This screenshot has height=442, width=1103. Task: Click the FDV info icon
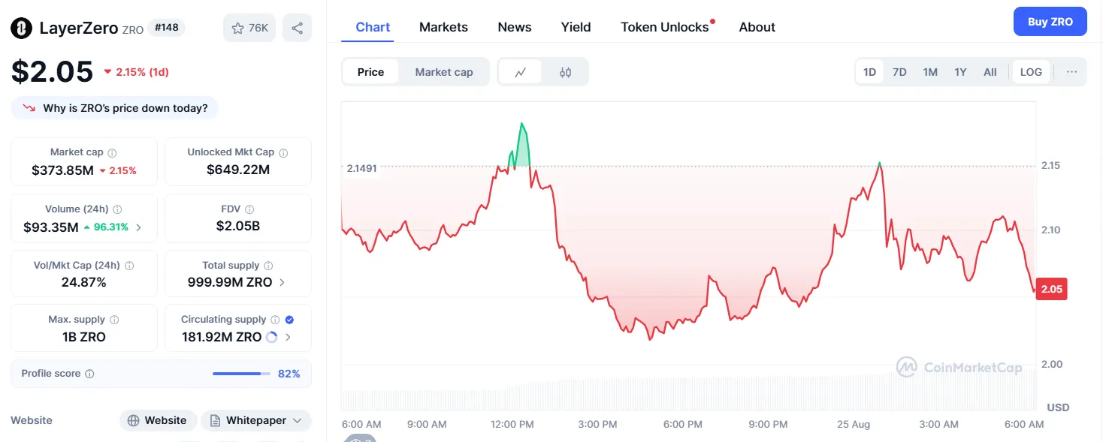249,209
